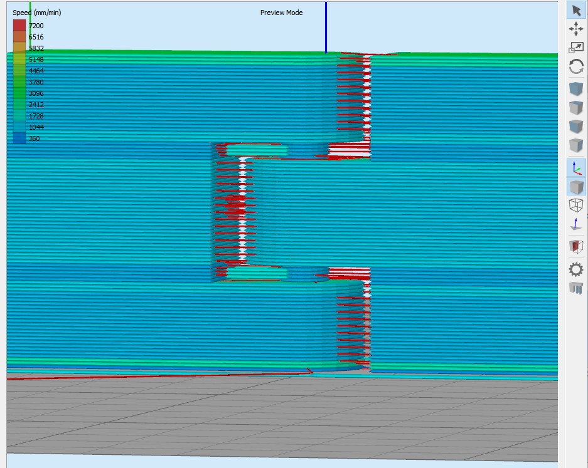Screen dimensions: 588x468
Task: Click the Preview Mode label
Action: click(x=281, y=13)
